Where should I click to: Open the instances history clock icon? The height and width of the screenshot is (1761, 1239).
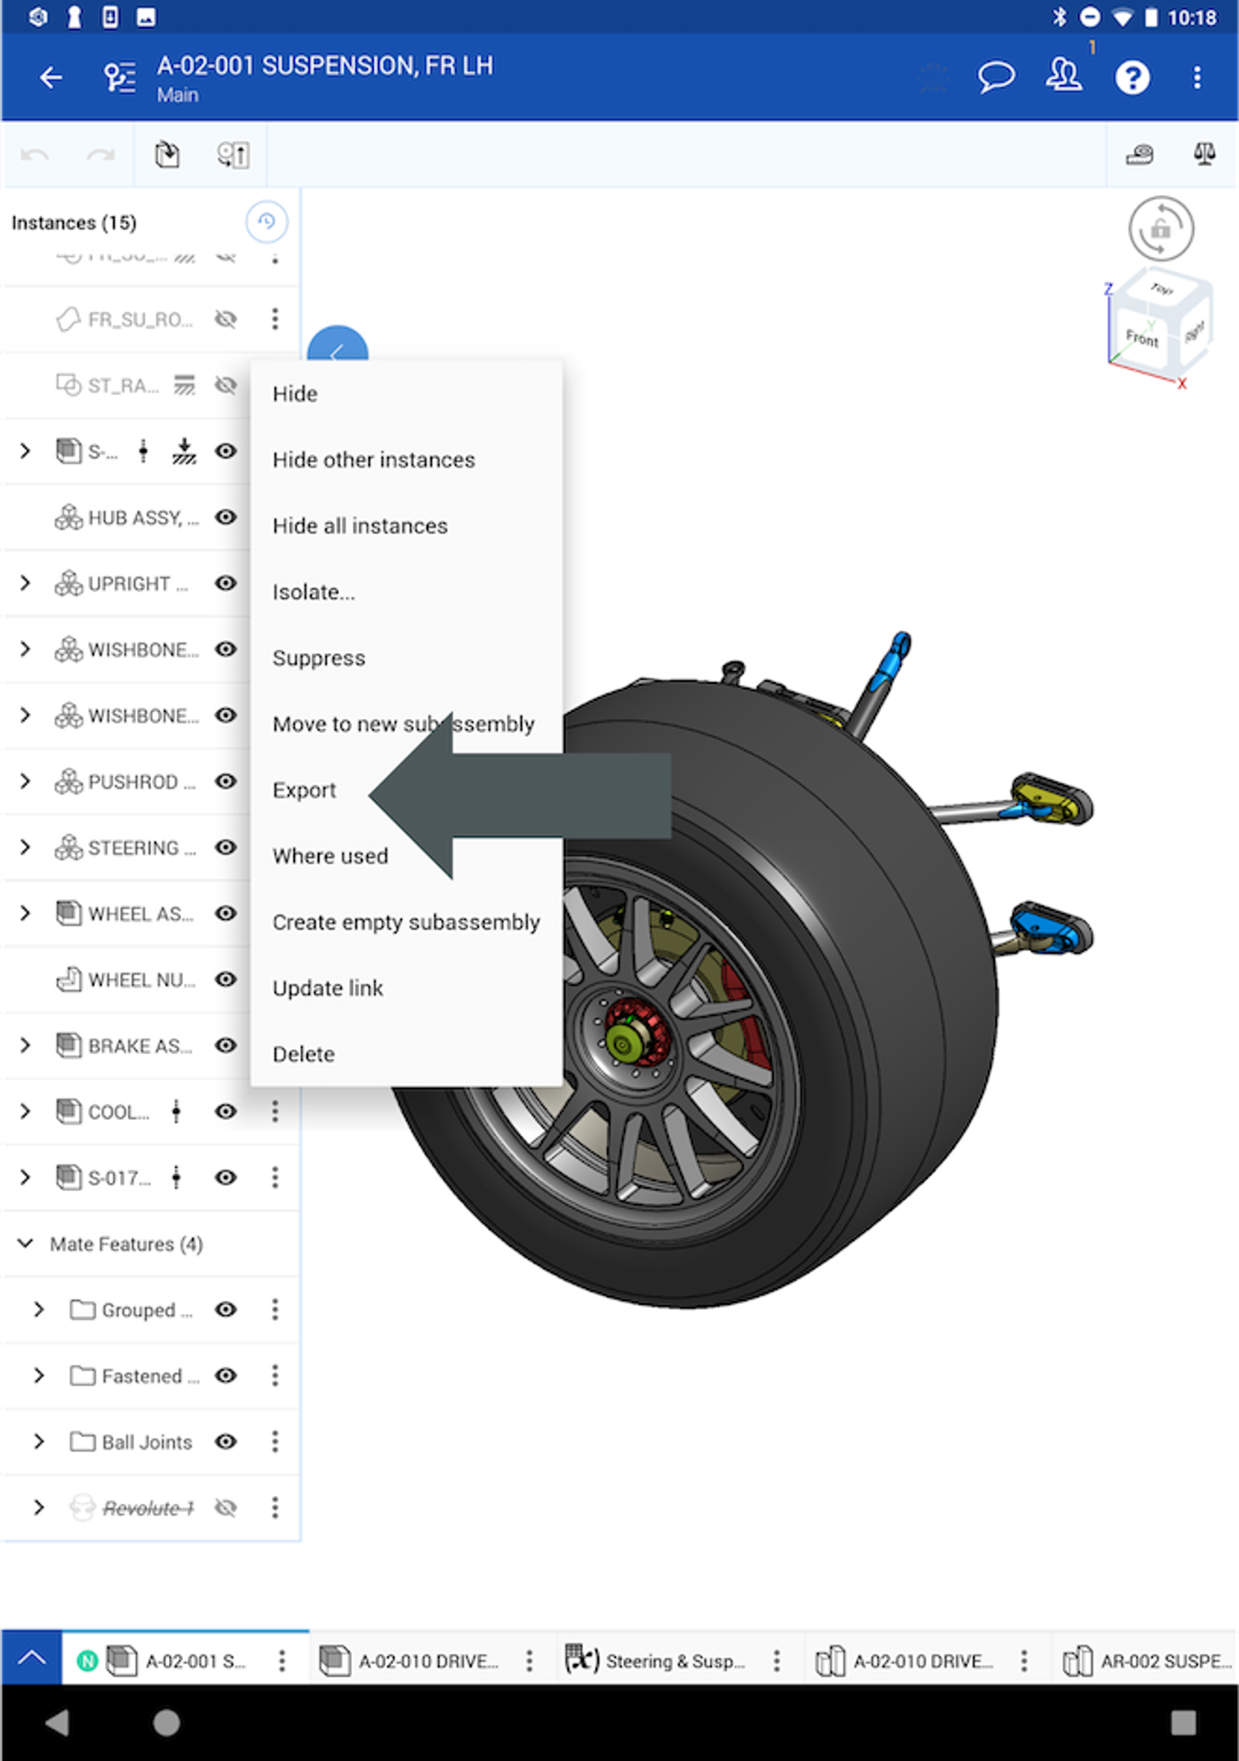point(266,222)
